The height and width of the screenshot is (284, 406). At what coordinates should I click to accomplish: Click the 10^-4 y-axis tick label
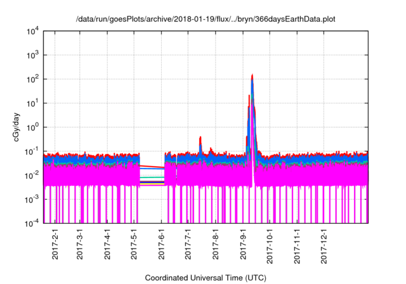tap(32, 224)
